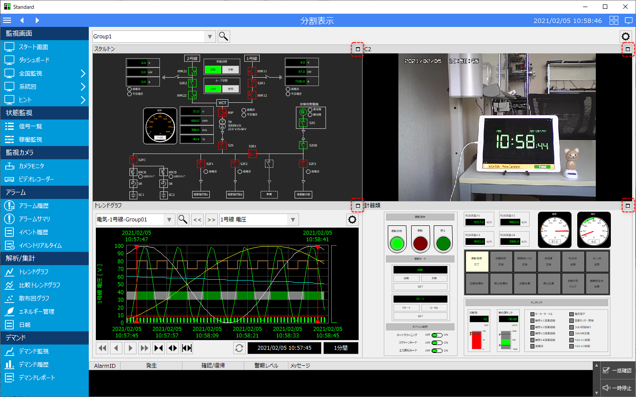The image size is (636, 397).
Task: Click the 1分間 time span field
Action: pos(340,348)
